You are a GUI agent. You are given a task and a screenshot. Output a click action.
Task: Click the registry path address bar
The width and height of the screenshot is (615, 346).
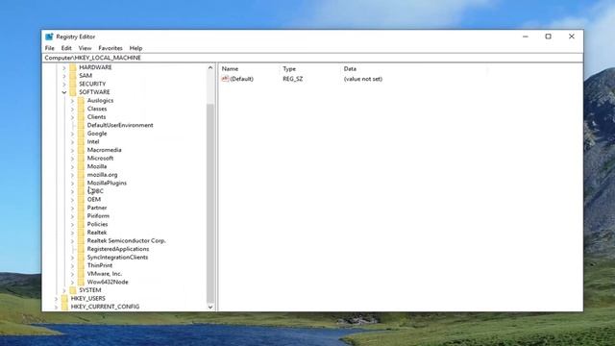tap(312, 58)
